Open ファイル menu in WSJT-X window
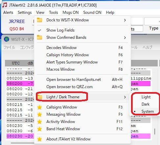160x145 pixels. click(9, 47)
